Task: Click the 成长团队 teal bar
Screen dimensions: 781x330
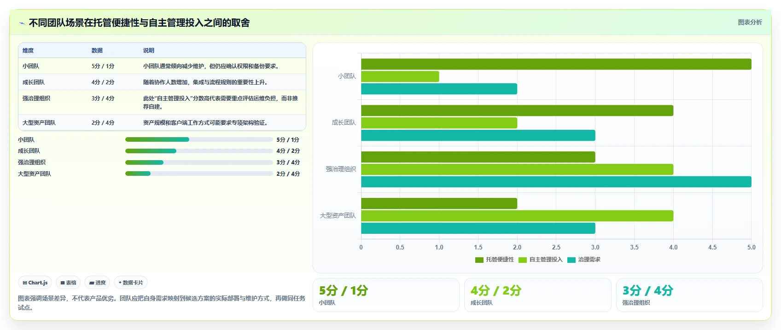Action: click(478, 135)
